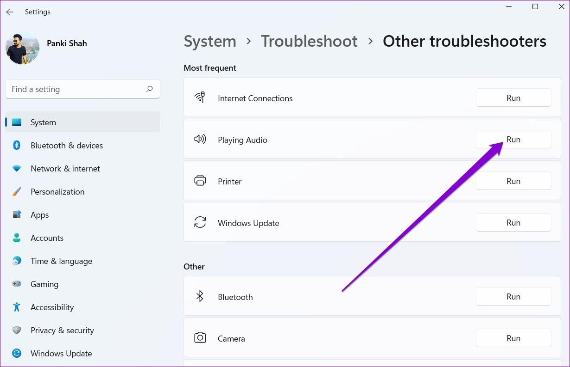Select System in the sidebar
Image resolution: width=570 pixels, height=367 pixels.
coord(43,122)
